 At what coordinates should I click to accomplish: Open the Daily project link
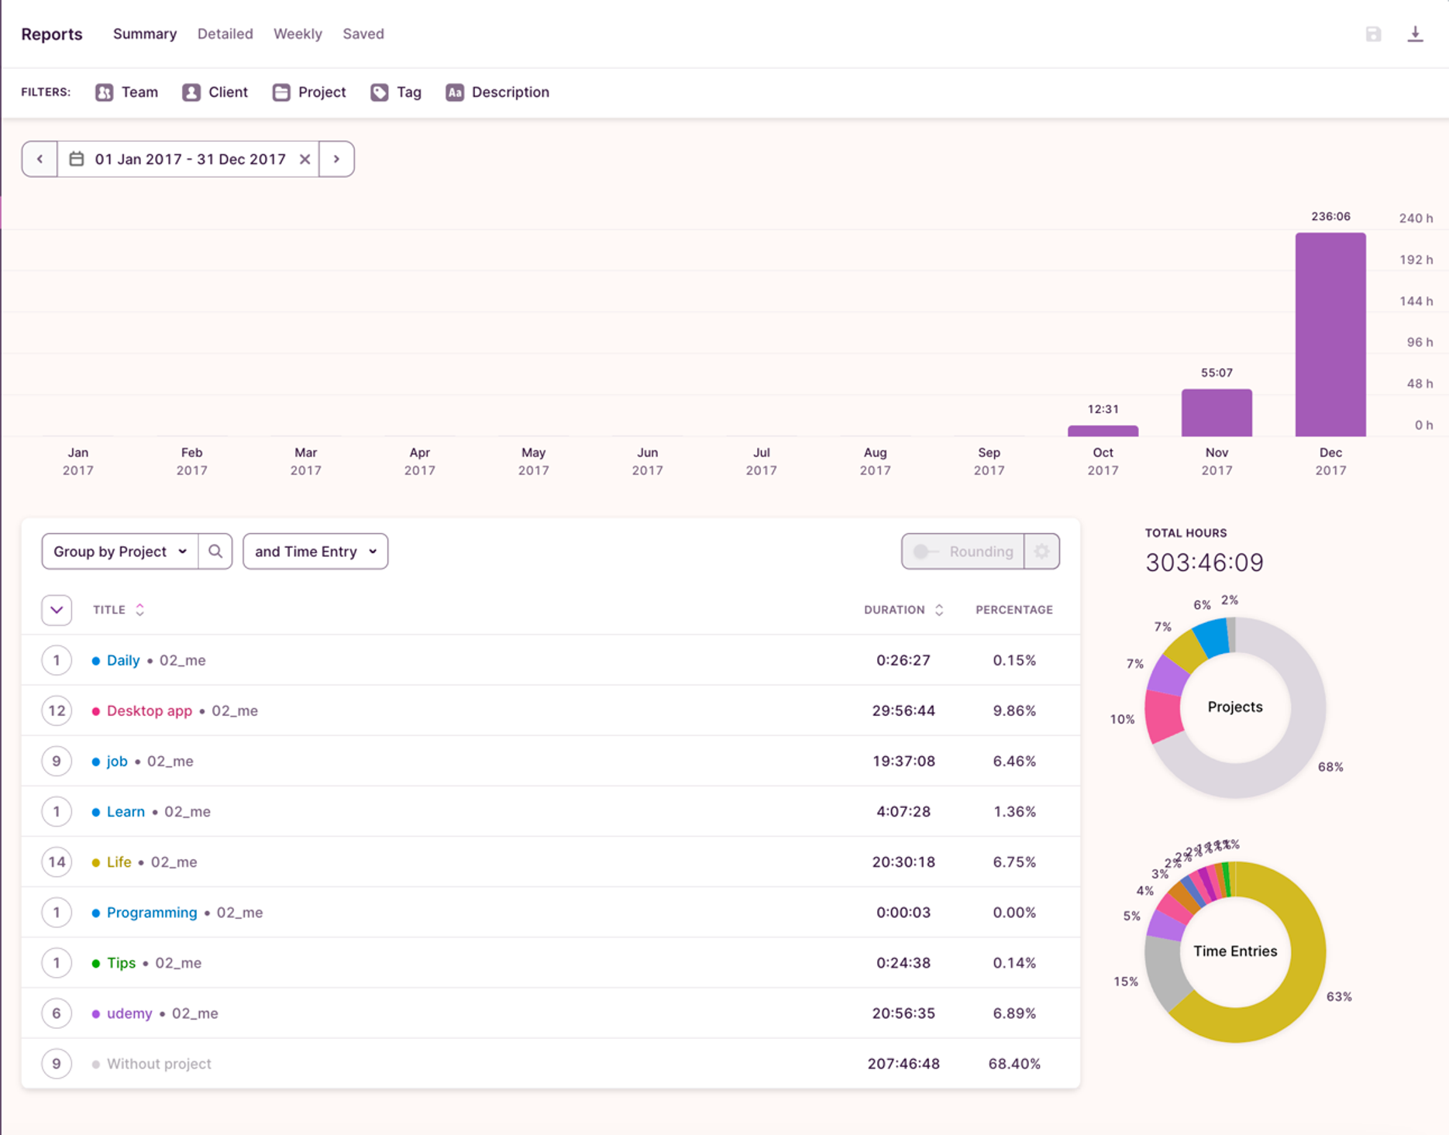pyautogui.click(x=123, y=660)
